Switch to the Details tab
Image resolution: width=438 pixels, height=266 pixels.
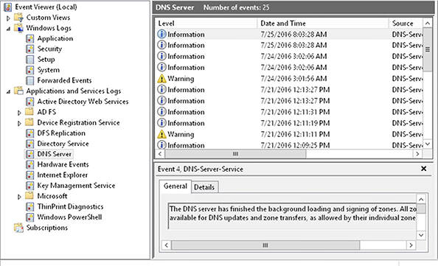pyautogui.click(x=204, y=187)
